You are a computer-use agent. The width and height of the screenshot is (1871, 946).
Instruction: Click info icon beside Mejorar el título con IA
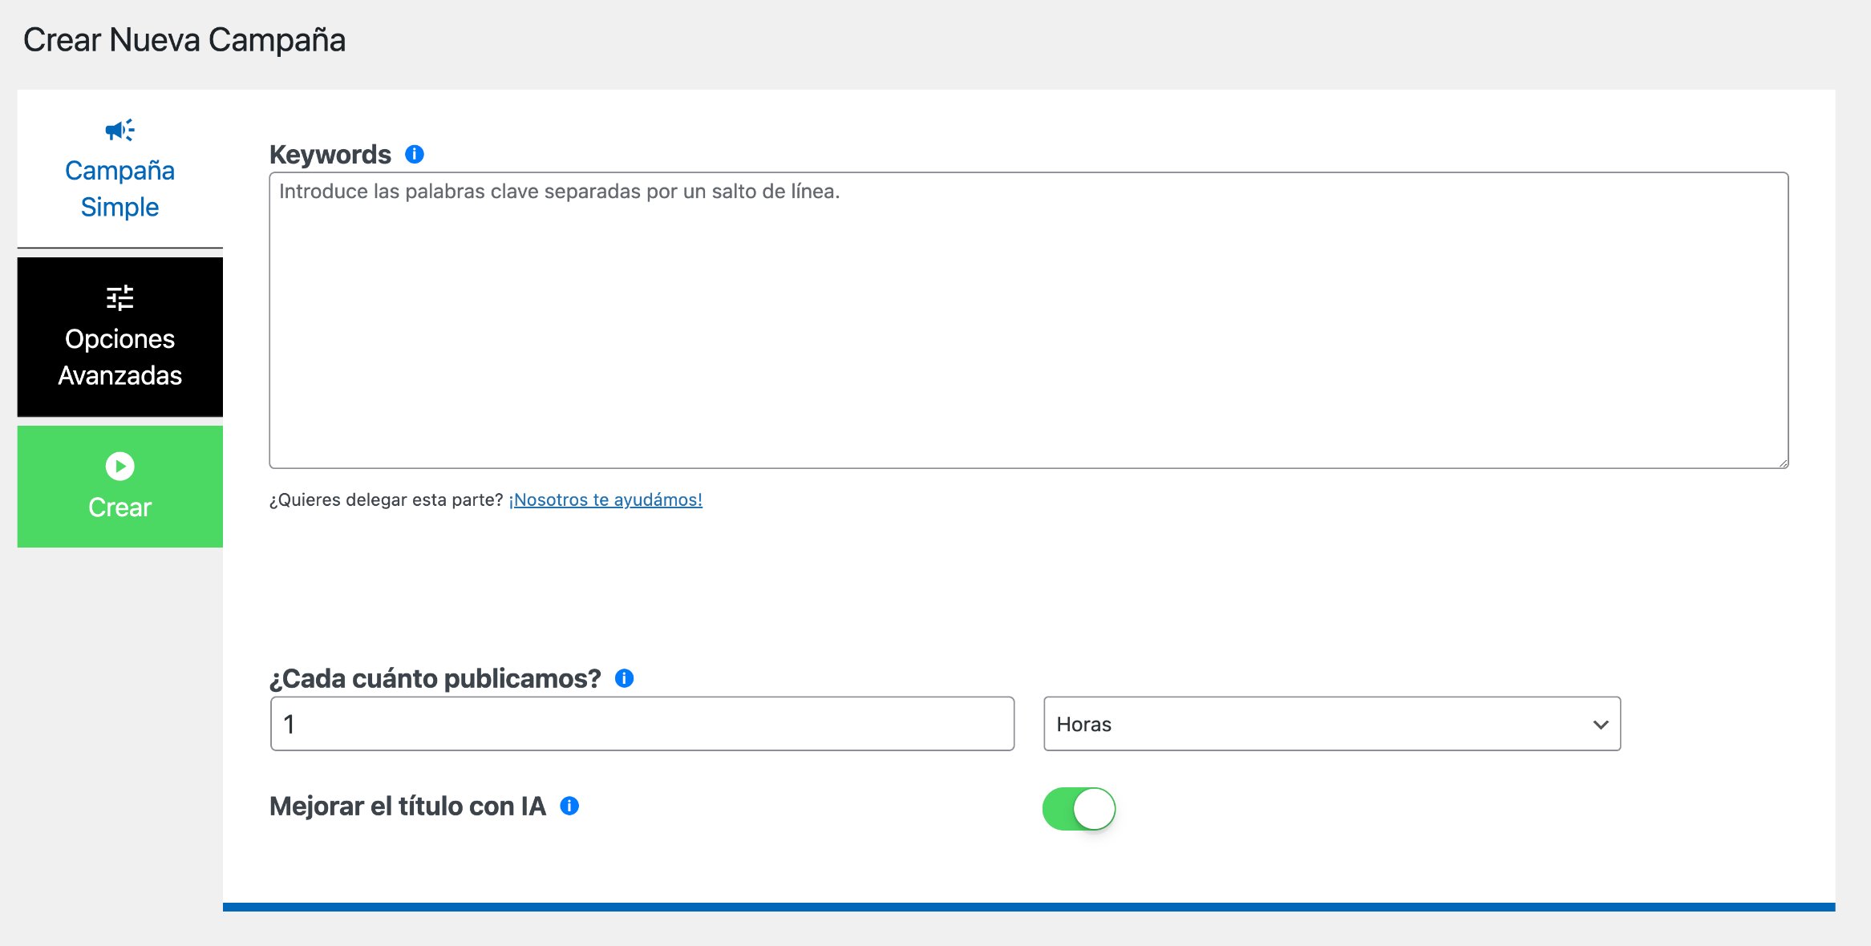(569, 806)
